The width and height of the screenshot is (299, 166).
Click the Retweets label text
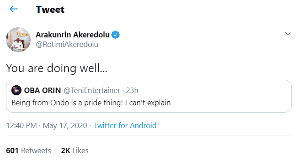point(36,150)
